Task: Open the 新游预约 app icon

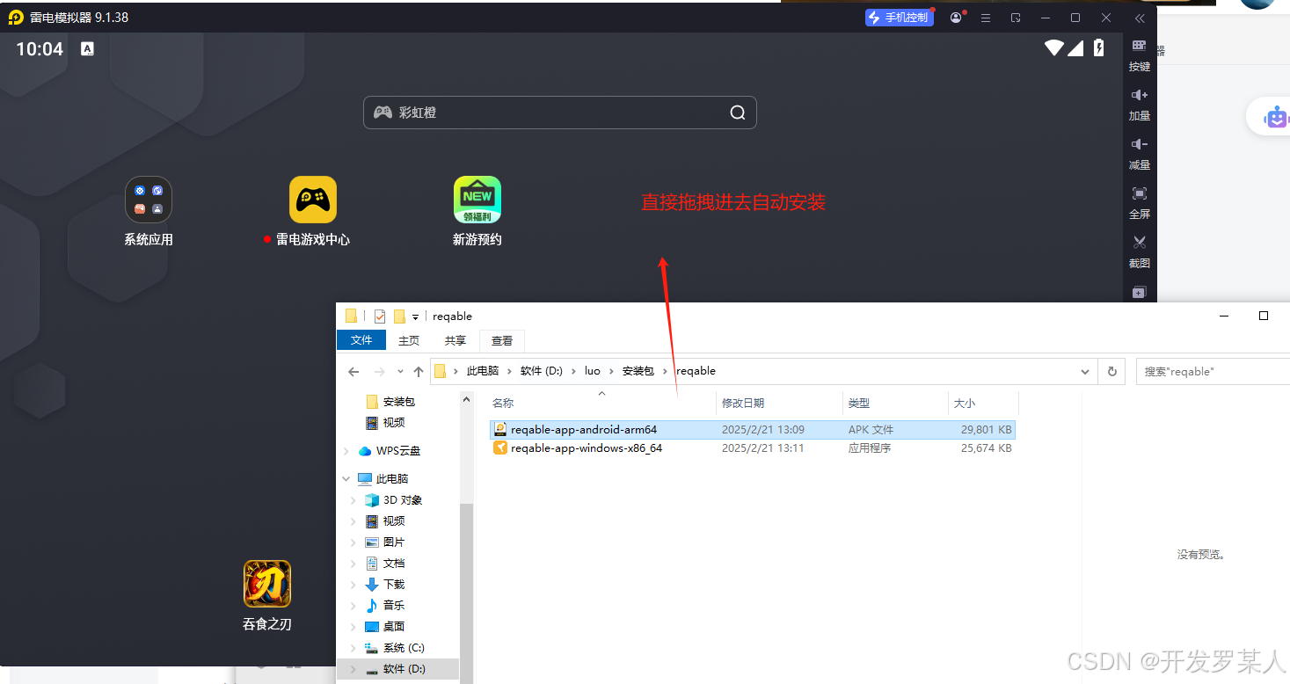Action: click(x=477, y=200)
